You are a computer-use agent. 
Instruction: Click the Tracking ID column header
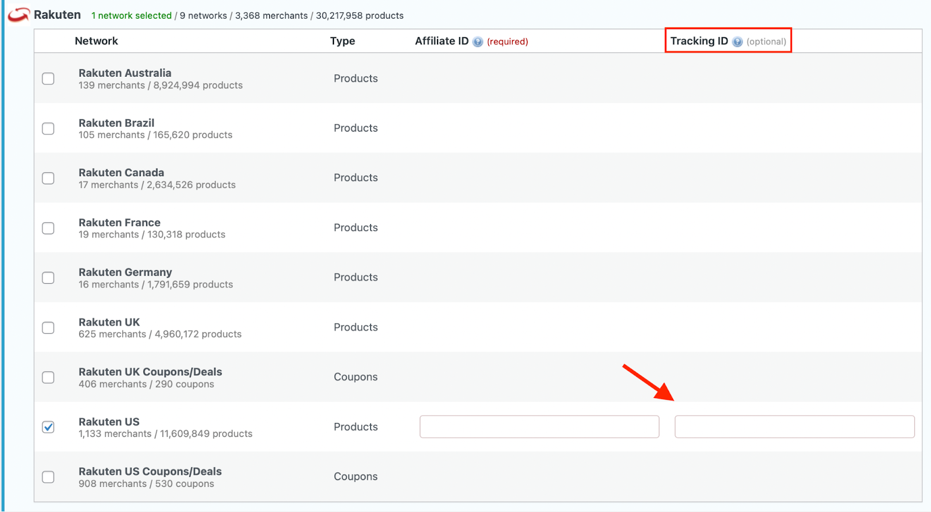699,41
